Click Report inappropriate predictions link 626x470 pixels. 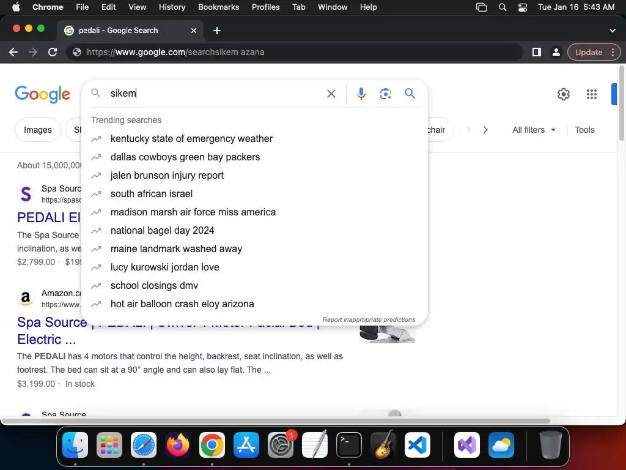[369, 319]
